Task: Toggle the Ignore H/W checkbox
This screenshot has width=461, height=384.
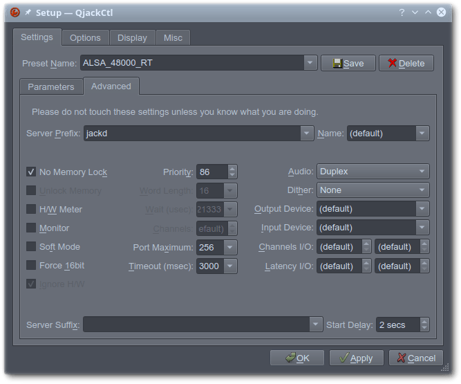Action: click(x=31, y=284)
